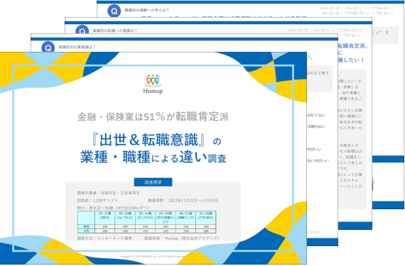
Task: Select the blue 調査概要 label
Action: (x=153, y=182)
